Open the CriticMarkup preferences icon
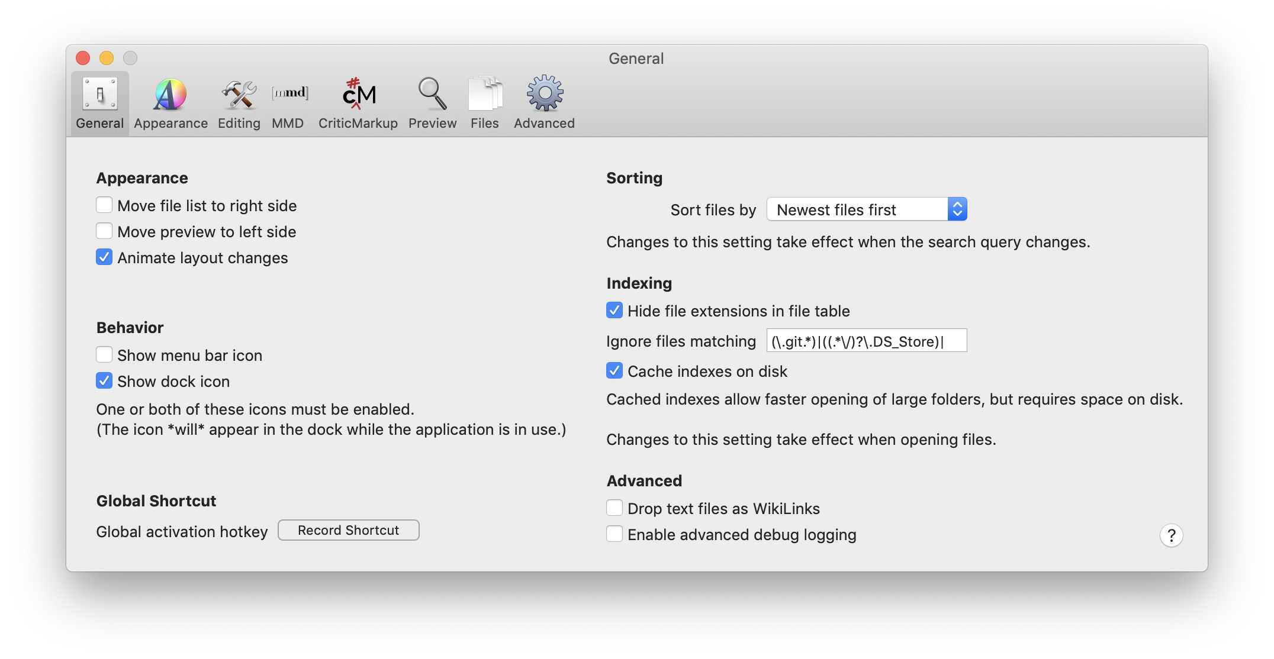Screen dimensions: 1274x659 358,95
